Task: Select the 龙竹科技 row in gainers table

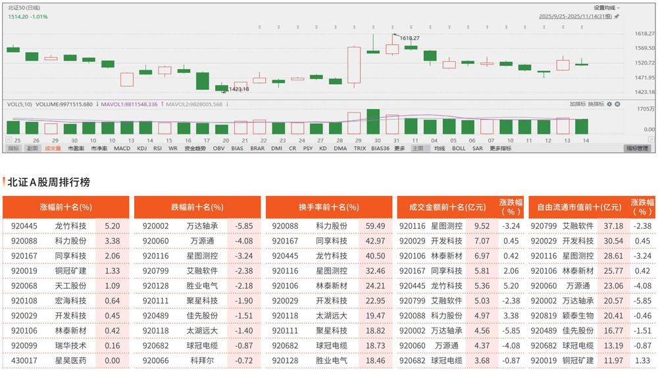Action: pos(66,226)
